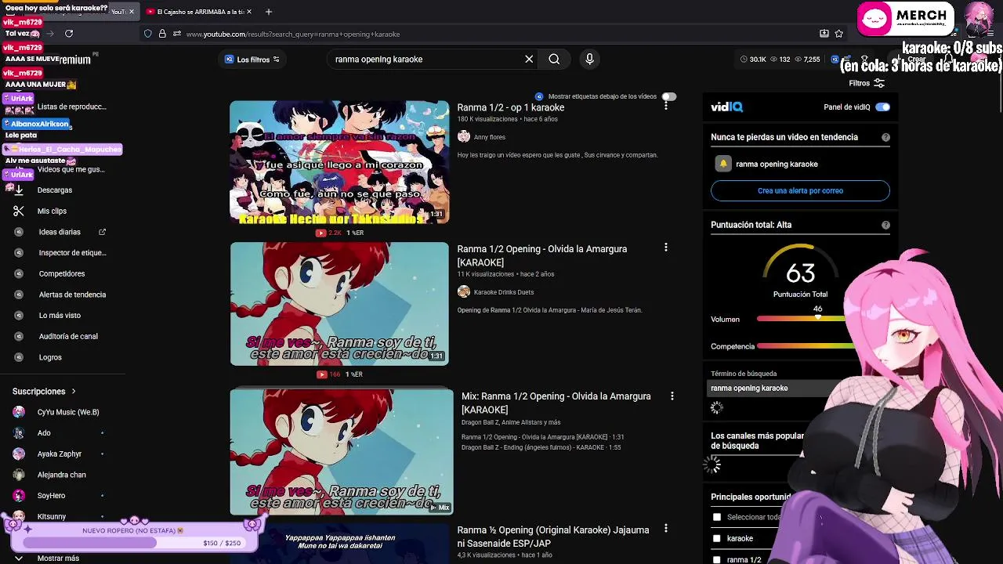Viewport: 1003px width, 564px height.
Task: Reload the page in browser toolbar
Action: [69, 34]
